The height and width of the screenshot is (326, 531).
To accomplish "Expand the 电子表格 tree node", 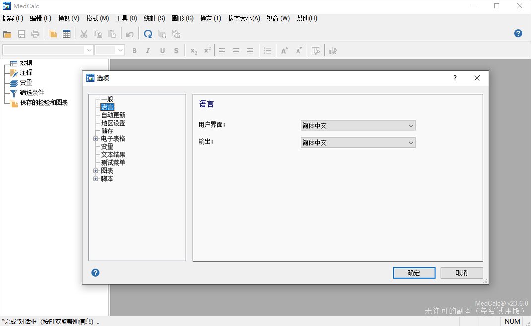I will coord(95,139).
